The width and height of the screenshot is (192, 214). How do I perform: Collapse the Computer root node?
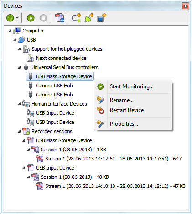tap(10, 31)
